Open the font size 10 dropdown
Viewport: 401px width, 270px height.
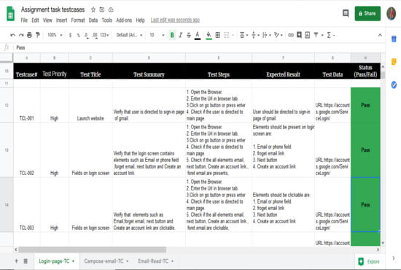(157, 35)
